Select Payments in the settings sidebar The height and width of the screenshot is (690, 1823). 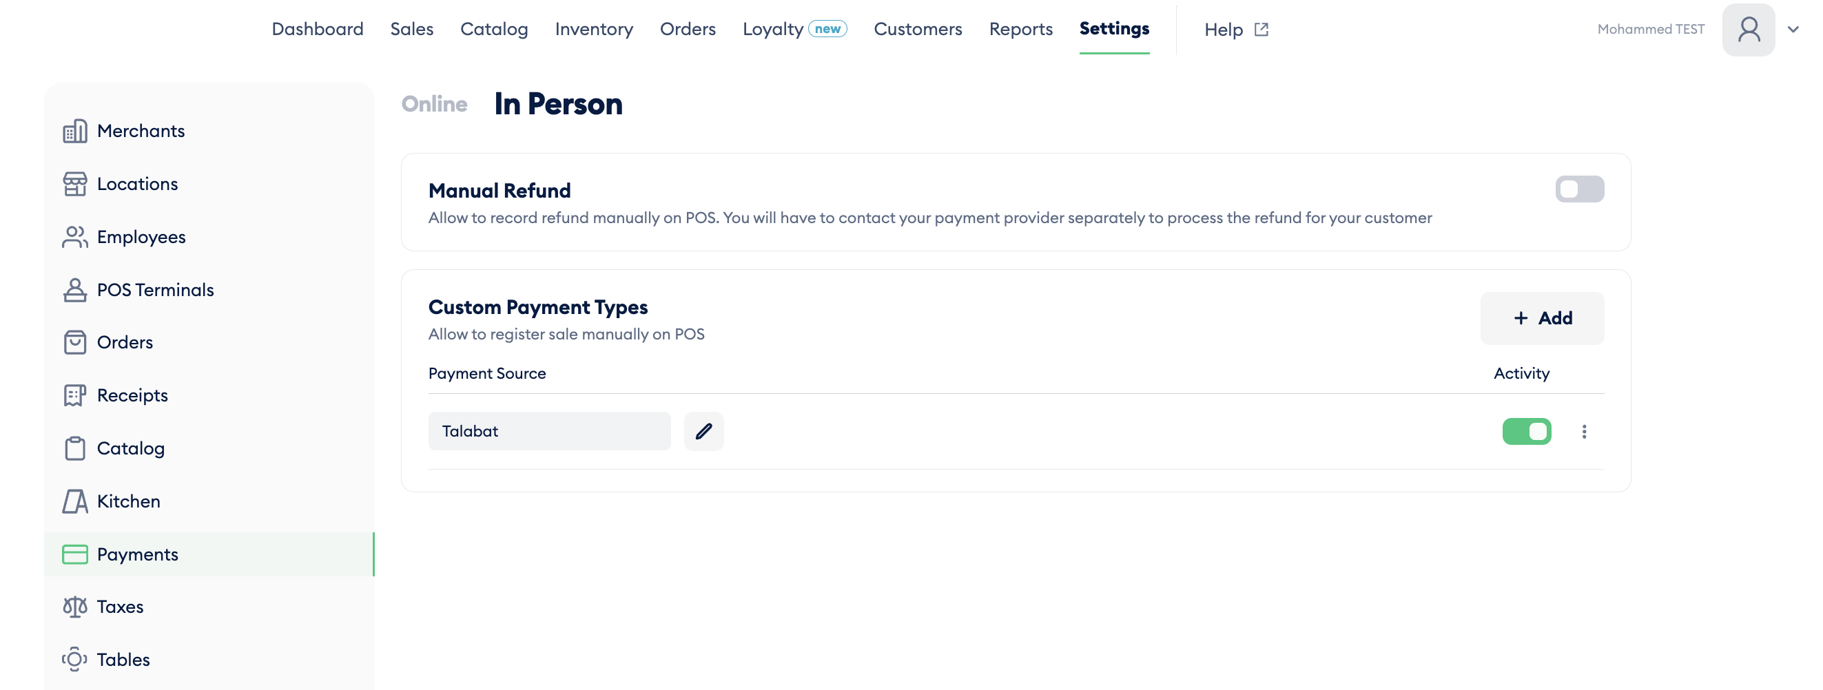[209, 554]
